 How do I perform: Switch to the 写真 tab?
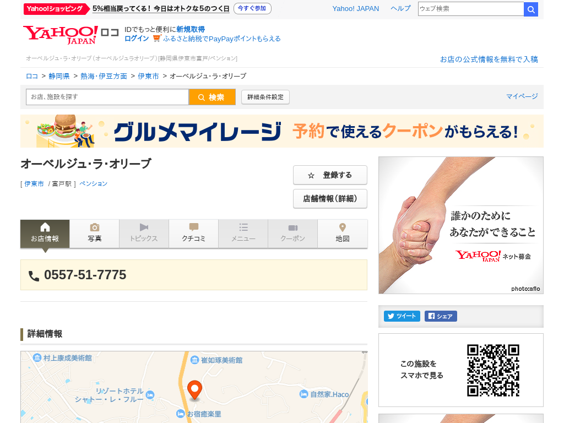[x=95, y=234]
